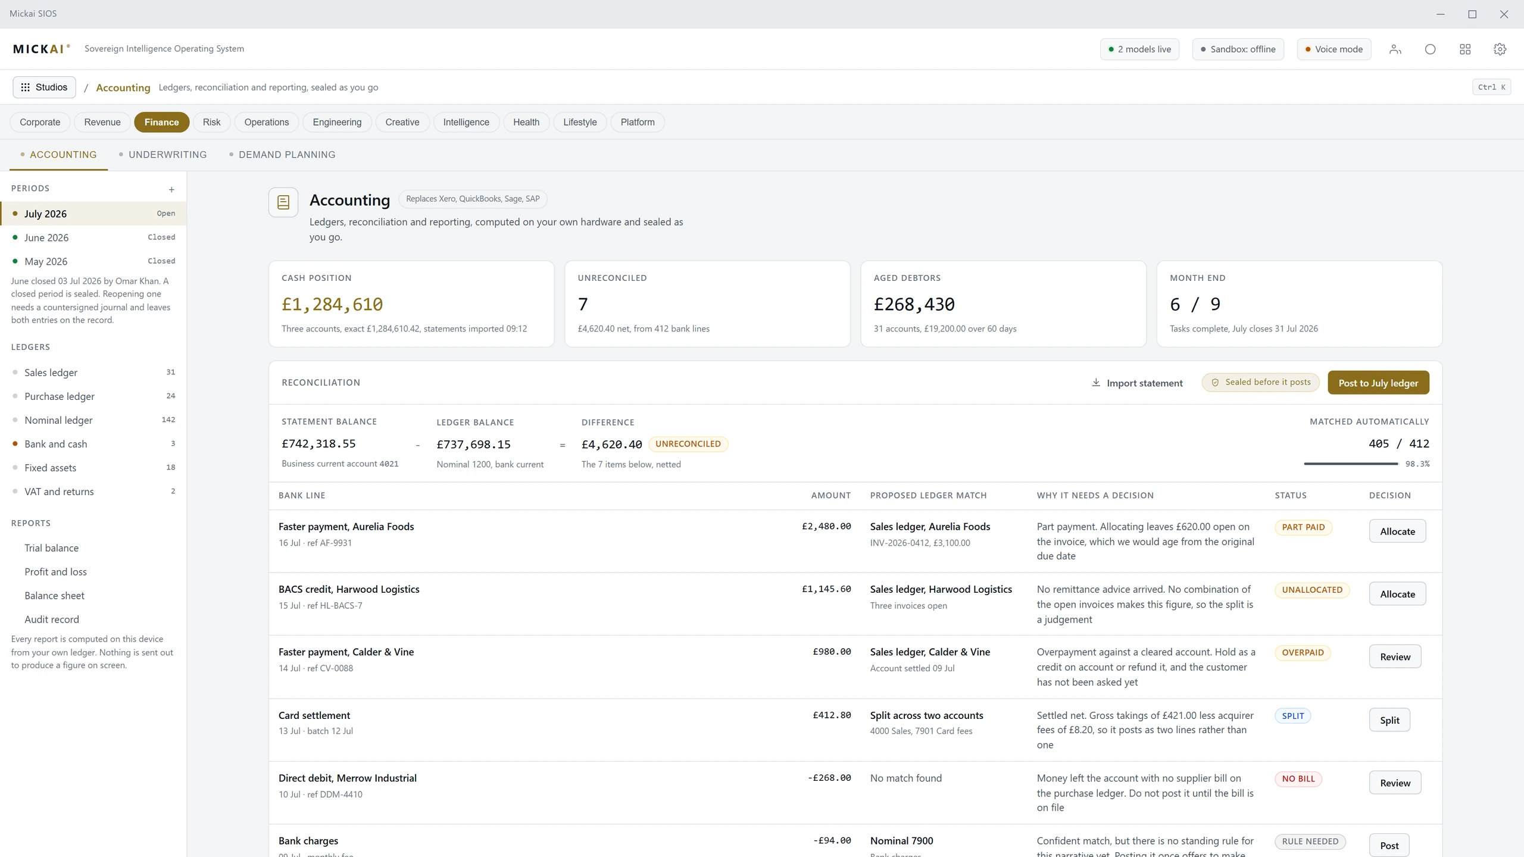Click Import statement
Screen dimensions: 1524x857
1137,383
